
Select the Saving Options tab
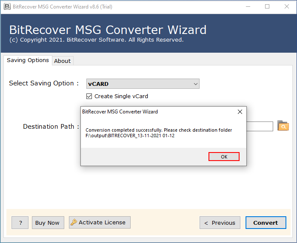click(28, 60)
